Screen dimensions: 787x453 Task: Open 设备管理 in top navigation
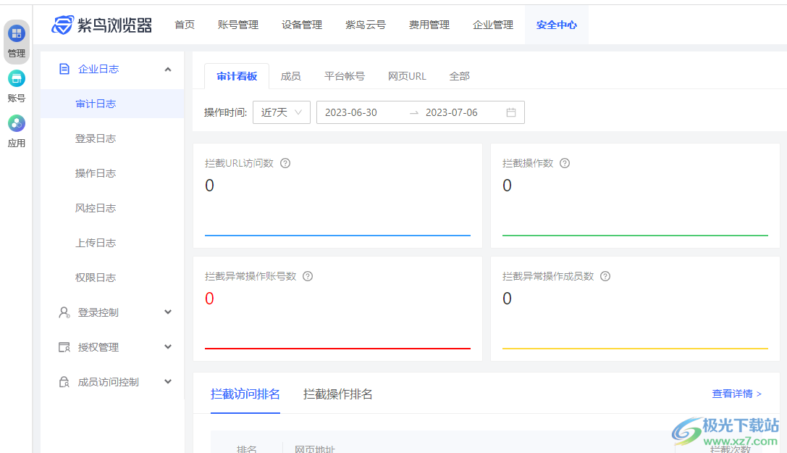click(x=302, y=25)
